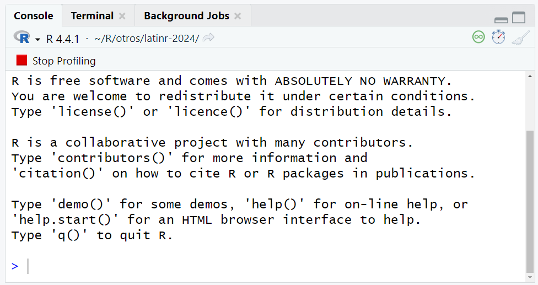Click the R 4.4.1 version label

[x=63, y=39]
